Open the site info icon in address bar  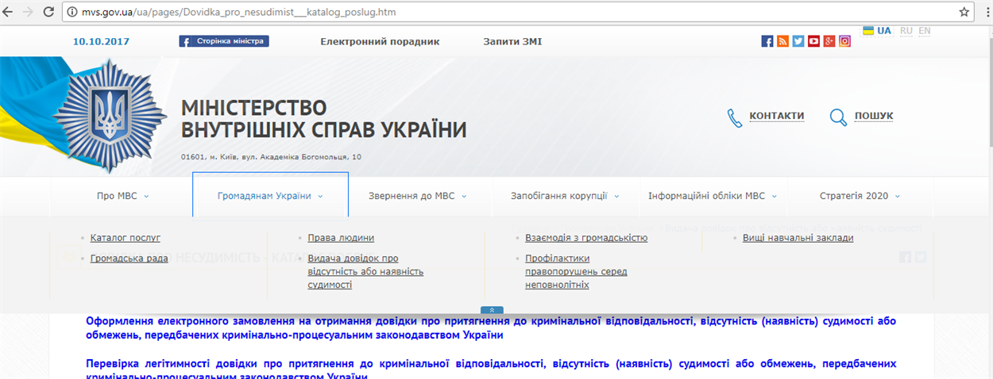click(x=71, y=13)
